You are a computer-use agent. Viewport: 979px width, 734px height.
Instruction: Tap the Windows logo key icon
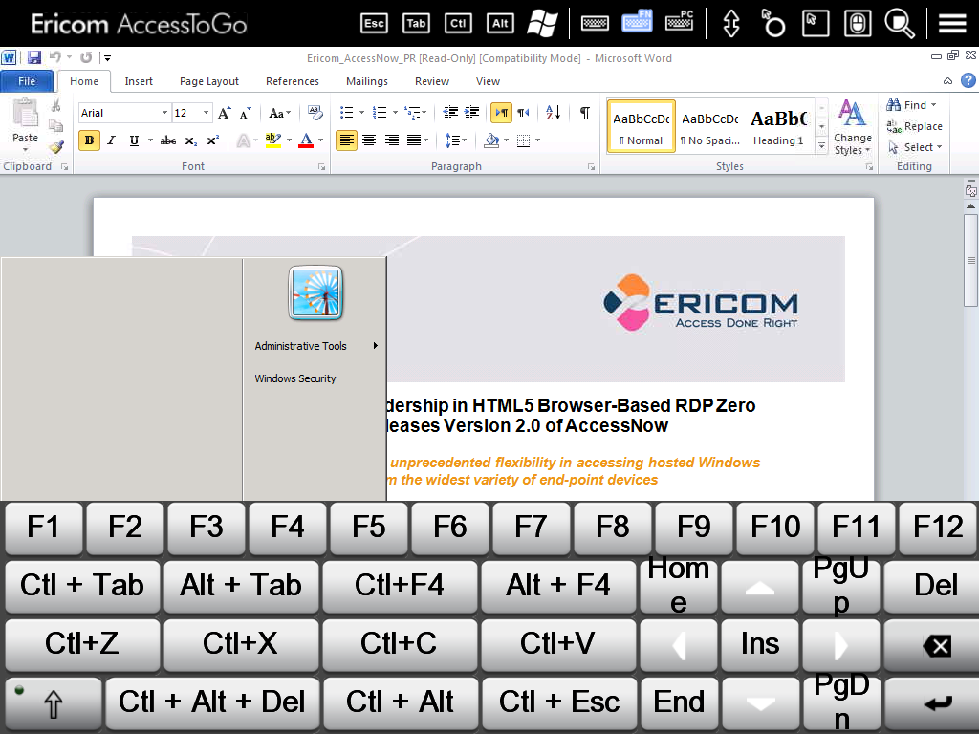tap(542, 23)
